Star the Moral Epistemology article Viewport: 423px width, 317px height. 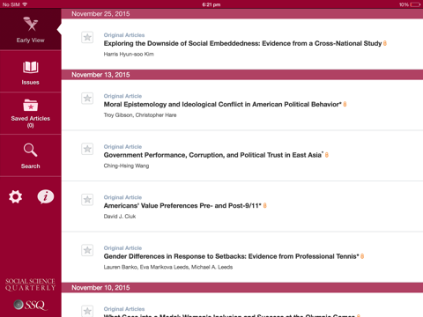[x=87, y=99]
